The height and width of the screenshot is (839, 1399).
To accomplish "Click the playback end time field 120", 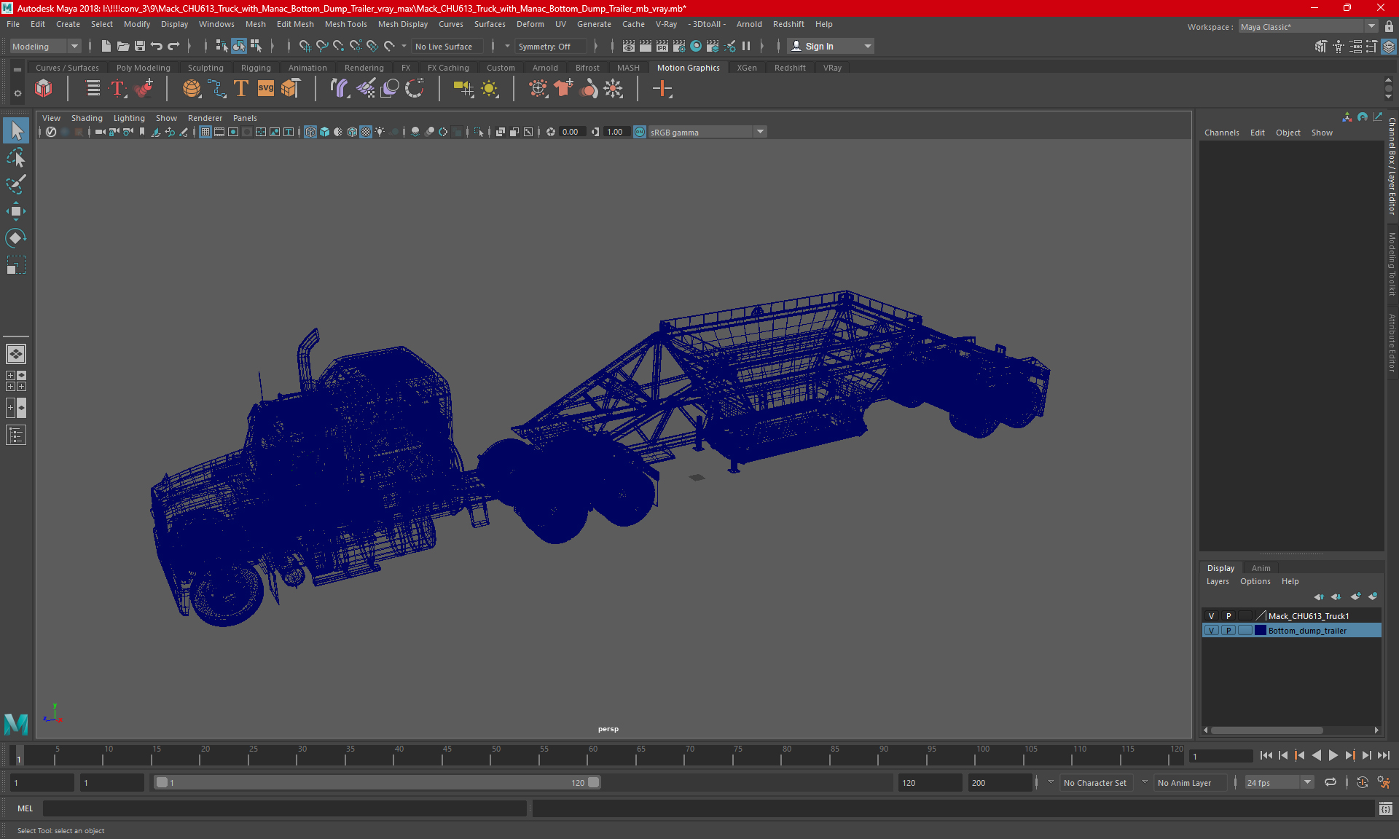I will click(x=930, y=783).
